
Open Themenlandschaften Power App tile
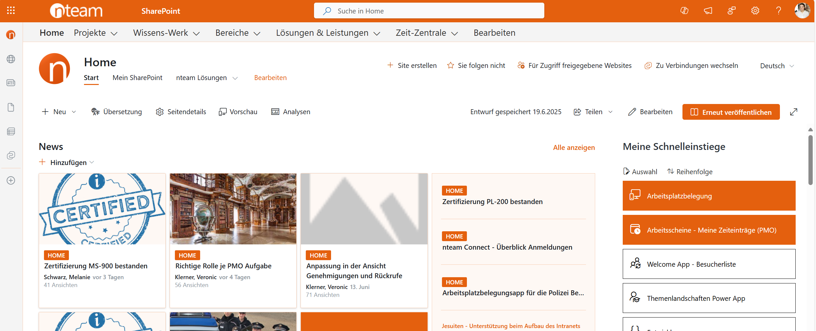pyautogui.click(x=709, y=298)
